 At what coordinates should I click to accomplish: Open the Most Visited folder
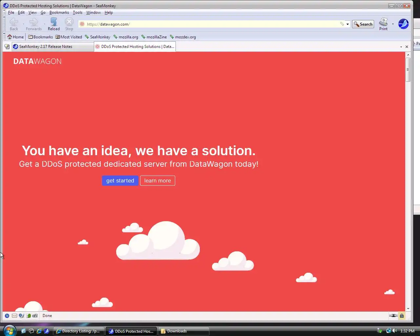pyautogui.click(x=69, y=37)
